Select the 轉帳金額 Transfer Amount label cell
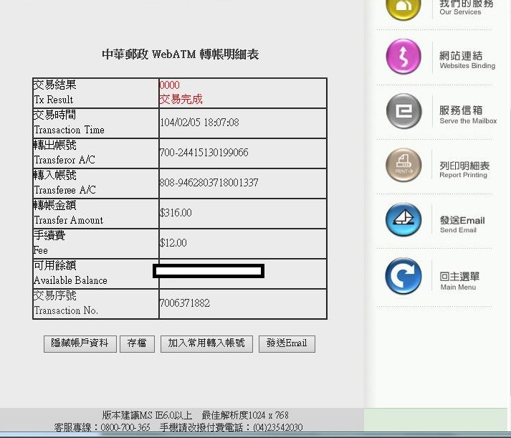This screenshot has width=511, height=438. tap(96, 214)
